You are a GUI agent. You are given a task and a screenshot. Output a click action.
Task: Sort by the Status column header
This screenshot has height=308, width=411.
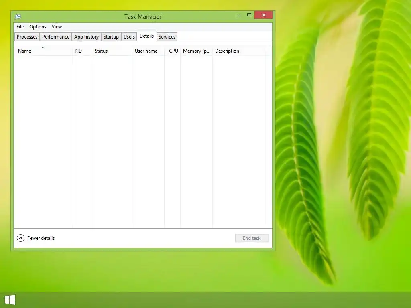pos(112,51)
